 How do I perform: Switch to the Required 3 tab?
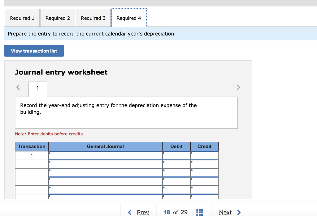pyautogui.click(x=93, y=18)
